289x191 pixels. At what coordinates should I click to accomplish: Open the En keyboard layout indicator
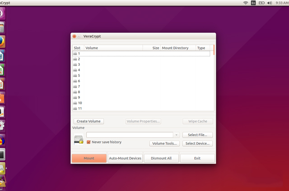point(253,3)
